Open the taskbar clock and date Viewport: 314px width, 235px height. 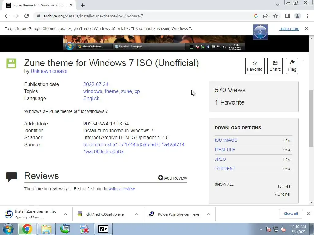click(x=298, y=229)
